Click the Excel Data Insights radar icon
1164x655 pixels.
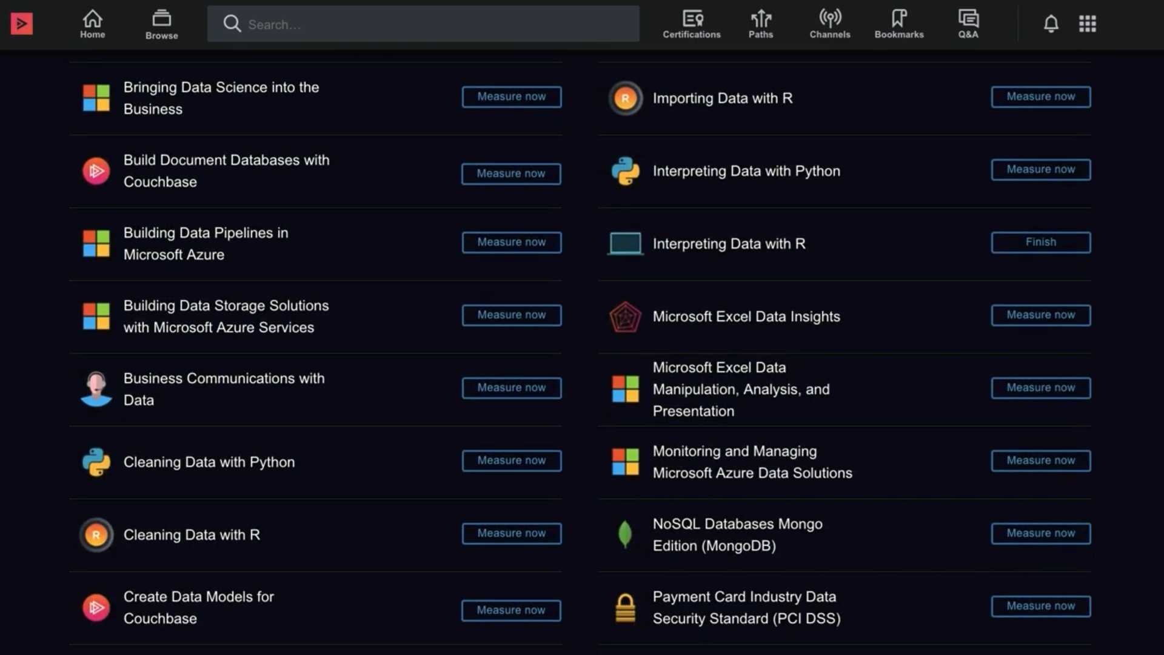point(626,317)
